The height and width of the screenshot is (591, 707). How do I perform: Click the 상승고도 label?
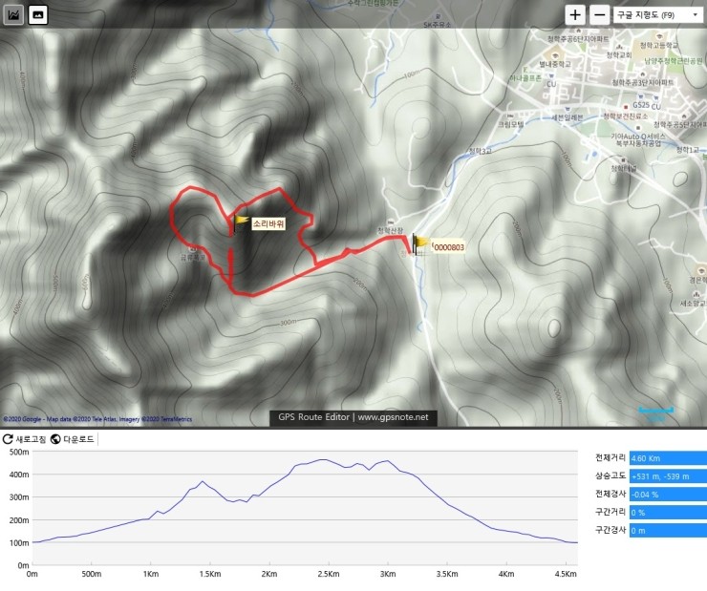pyautogui.click(x=611, y=475)
